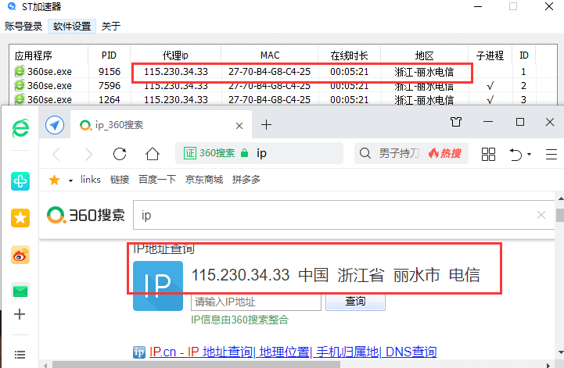Open the 软件设置 menu
Image resolution: width=564 pixels, height=368 pixels.
(72, 26)
